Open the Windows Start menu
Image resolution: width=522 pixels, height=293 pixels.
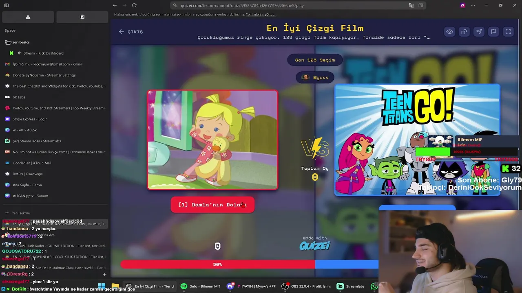(102, 286)
